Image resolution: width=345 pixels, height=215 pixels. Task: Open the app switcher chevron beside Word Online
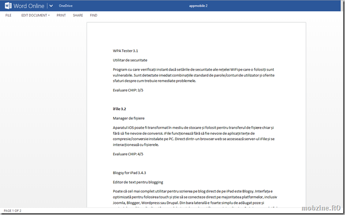[51, 6]
